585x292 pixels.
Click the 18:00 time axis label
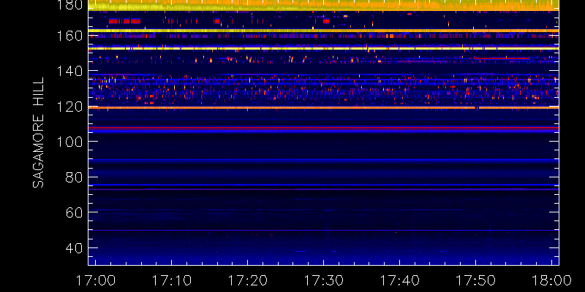551,280
